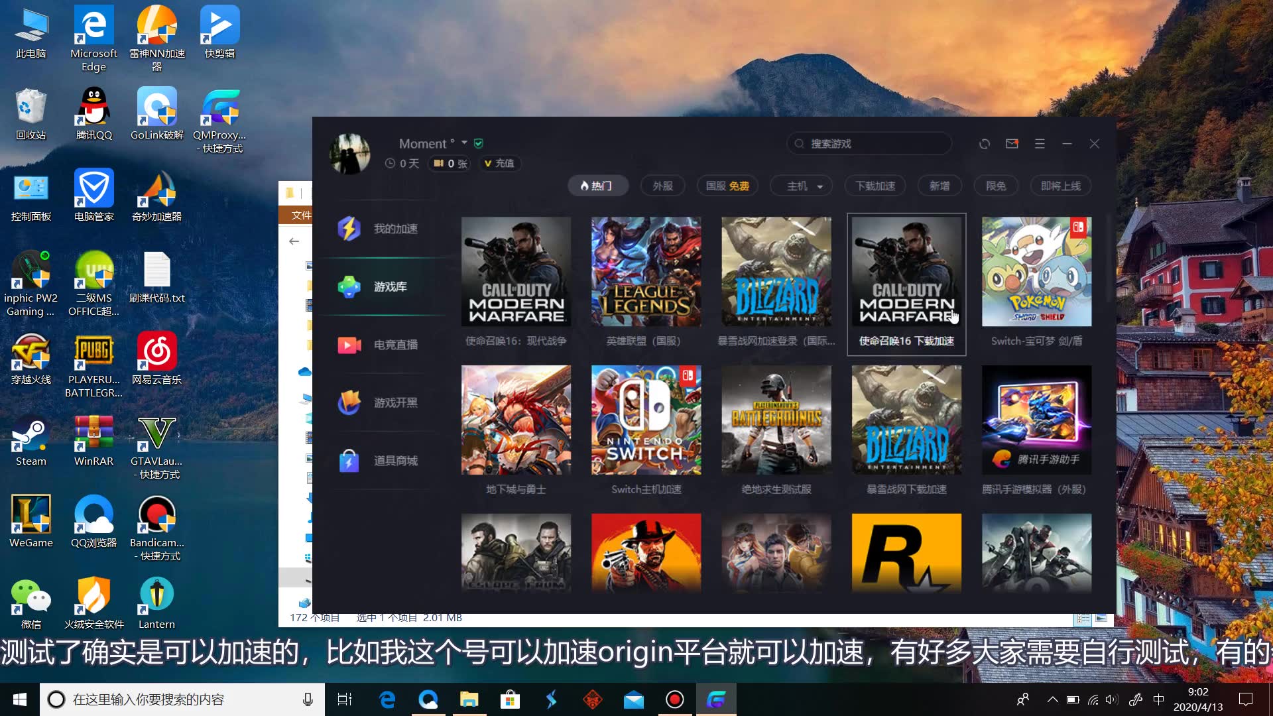Click the refresh icon in the accelerator header
This screenshot has height=716, width=1273.
pos(985,144)
